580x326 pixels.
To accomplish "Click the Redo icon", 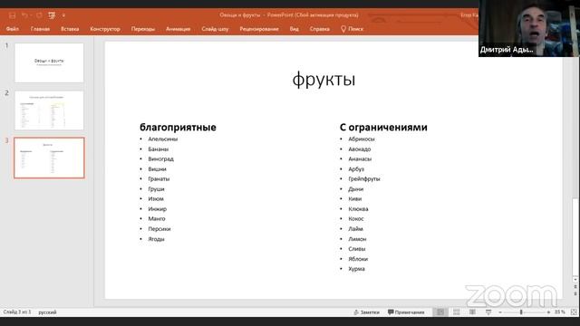I will click(x=39, y=15).
